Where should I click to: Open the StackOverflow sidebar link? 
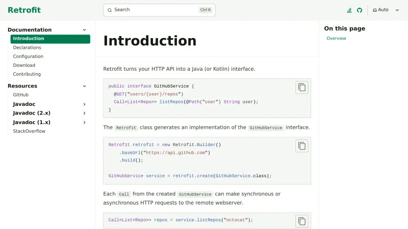pos(29,131)
